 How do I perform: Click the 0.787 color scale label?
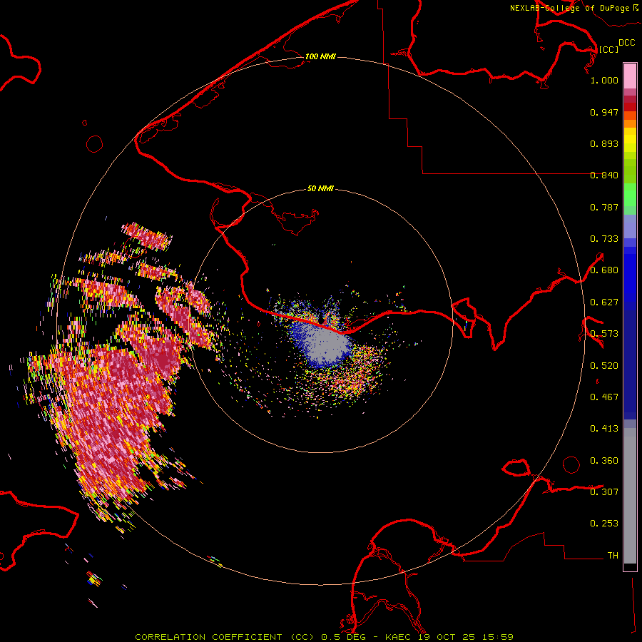604,207
